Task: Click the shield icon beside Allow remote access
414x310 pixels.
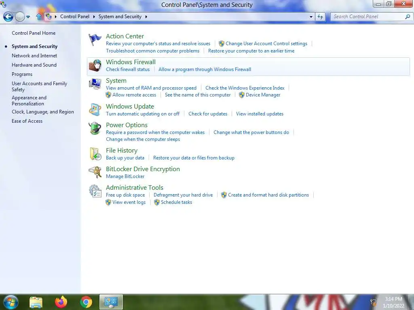Action: [x=108, y=95]
